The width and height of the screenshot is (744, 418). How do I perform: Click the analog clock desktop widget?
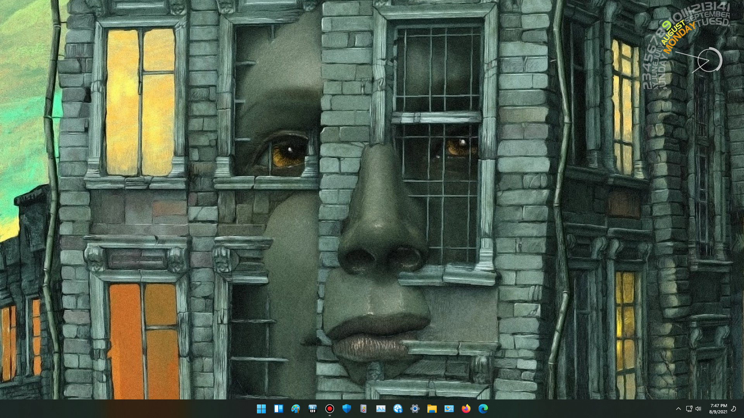(708, 60)
